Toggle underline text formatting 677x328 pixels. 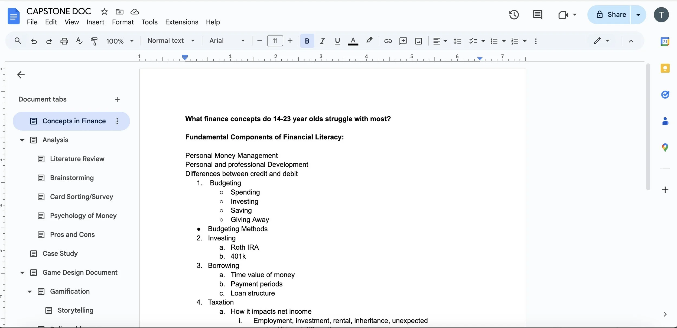(x=337, y=41)
